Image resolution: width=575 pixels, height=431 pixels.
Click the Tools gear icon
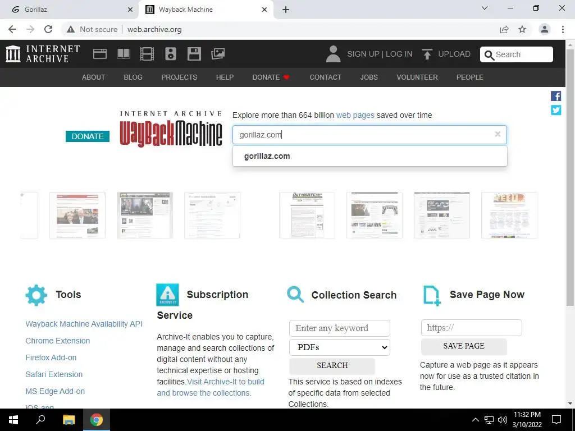tap(36, 295)
